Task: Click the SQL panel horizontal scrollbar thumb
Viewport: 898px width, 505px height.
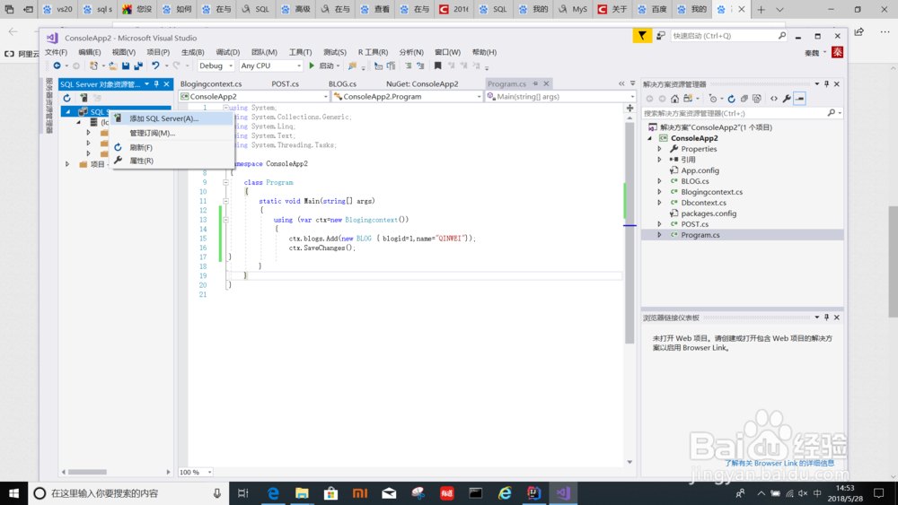Action: 88,472
